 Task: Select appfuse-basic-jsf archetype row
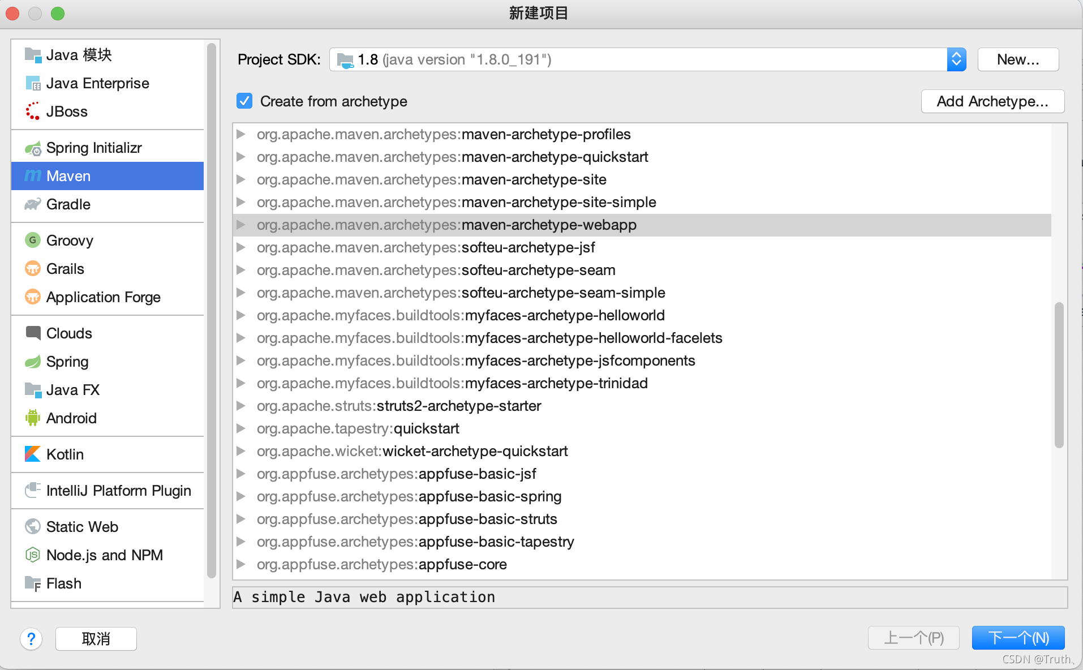point(642,474)
